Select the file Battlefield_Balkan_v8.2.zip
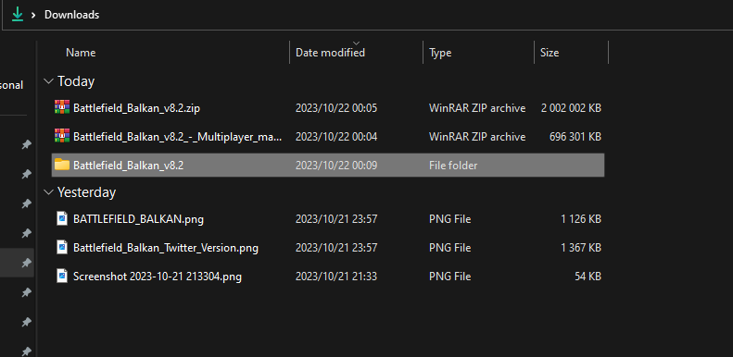733x357 pixels. [136, 108]
